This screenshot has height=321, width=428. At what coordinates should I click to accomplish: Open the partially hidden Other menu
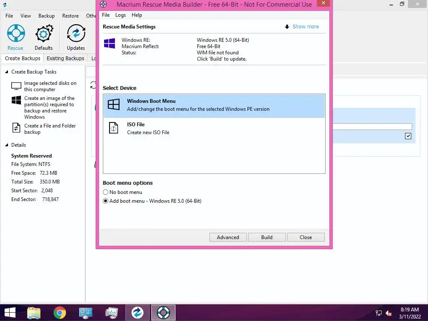[91, 16]
